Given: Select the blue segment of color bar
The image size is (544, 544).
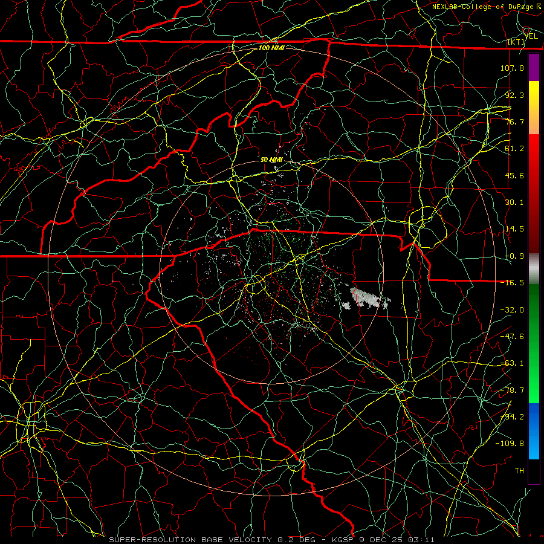Looking at the screenshot, I should pos(534,431).
